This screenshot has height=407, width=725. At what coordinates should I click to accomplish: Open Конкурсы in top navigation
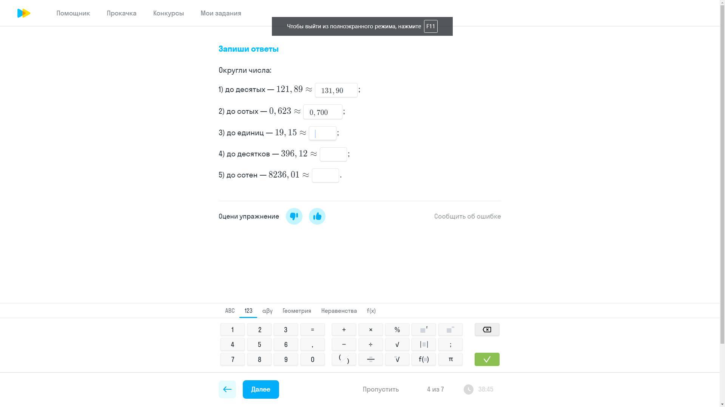coord(168,13)
